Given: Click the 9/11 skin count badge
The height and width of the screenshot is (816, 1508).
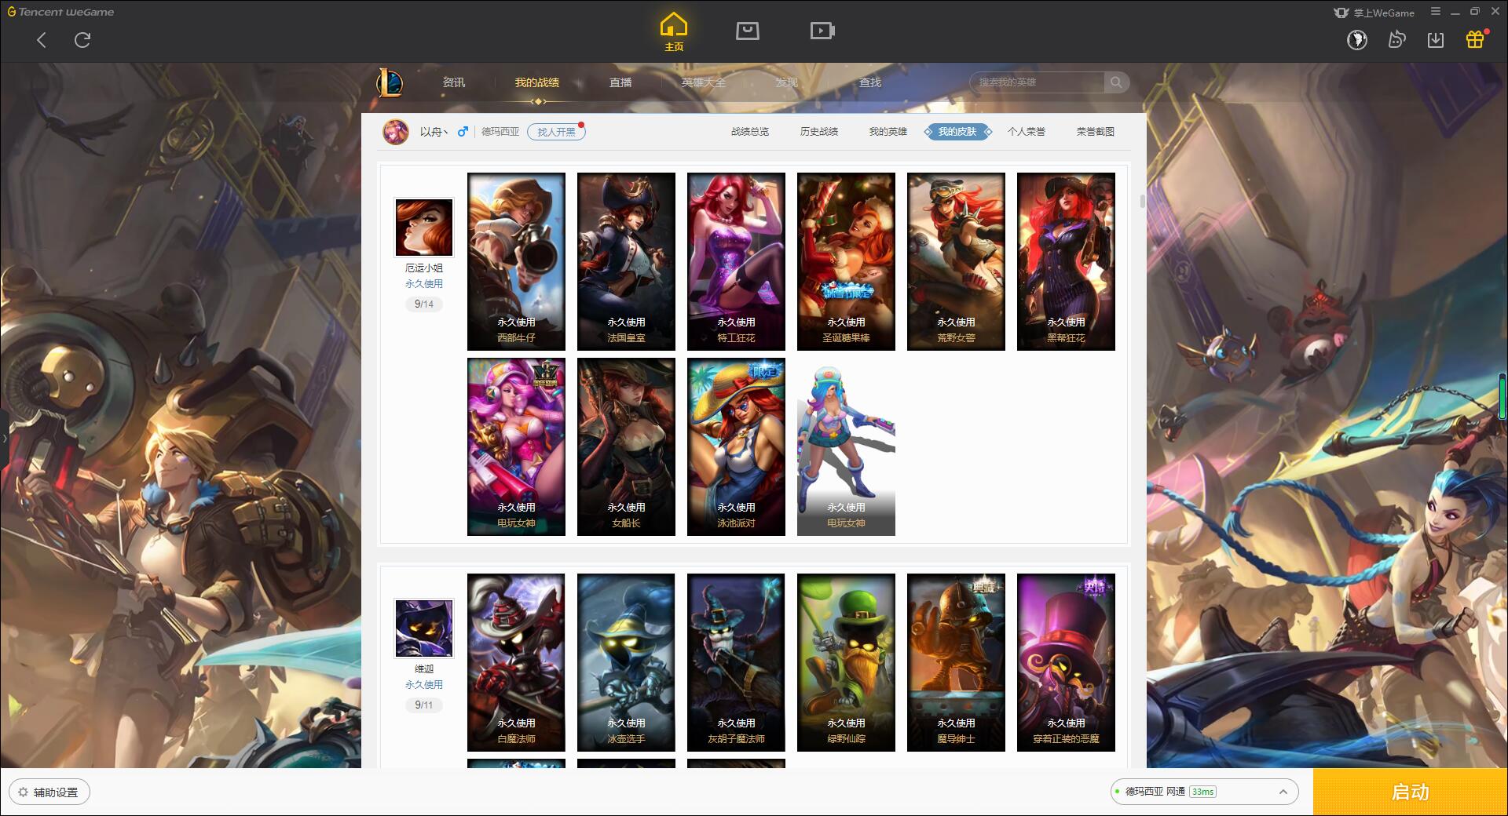Looking at the screenshot, I should coord(424,705).
